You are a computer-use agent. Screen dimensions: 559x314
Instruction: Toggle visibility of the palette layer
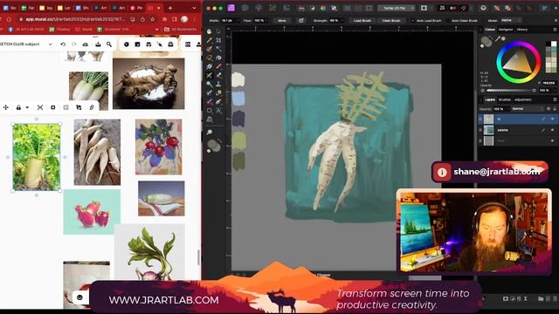(x=553, y=130)
